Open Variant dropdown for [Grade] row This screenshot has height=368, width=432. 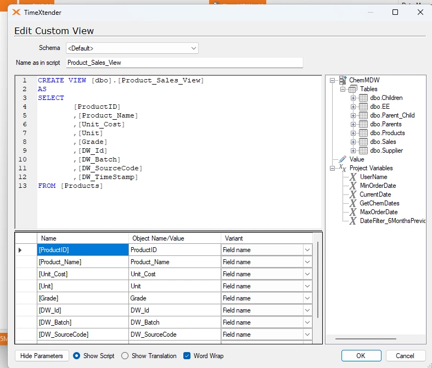(307, 298)
